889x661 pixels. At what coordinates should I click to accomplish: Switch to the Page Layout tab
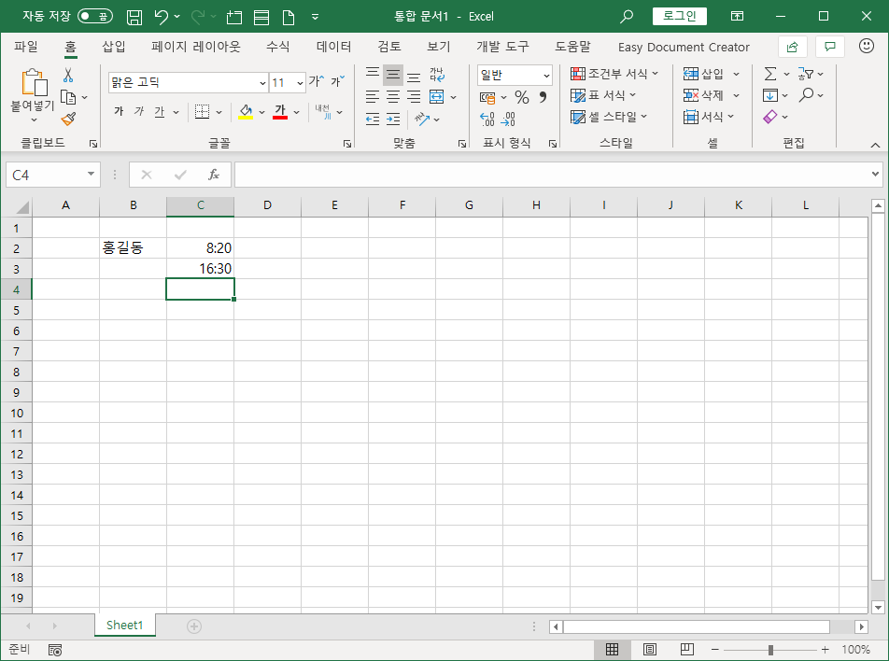[x=195, y=47]
